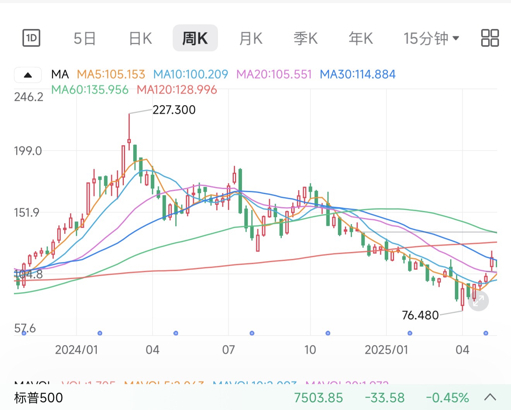Expand the 15分钟 interval dropdown

click(431, 38)
